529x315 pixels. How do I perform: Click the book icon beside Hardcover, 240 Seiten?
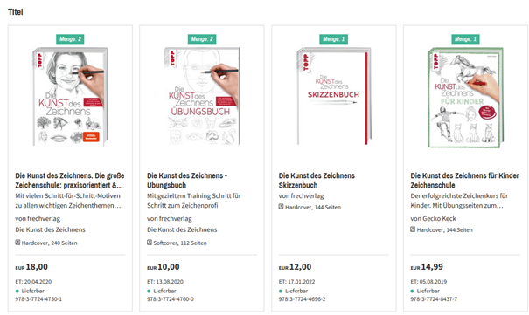pos(17,243)
